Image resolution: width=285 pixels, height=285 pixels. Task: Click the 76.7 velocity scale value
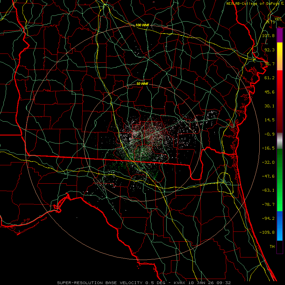(x=269, y=64)
